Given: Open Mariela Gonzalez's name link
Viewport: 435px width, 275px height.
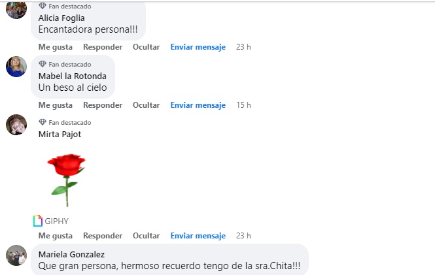Looking at the screenshot, I should 71,254.
